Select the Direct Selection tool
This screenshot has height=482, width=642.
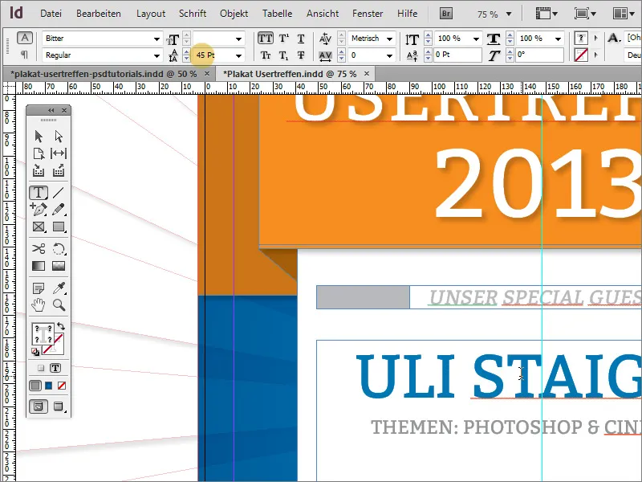(x=59, y=136)
